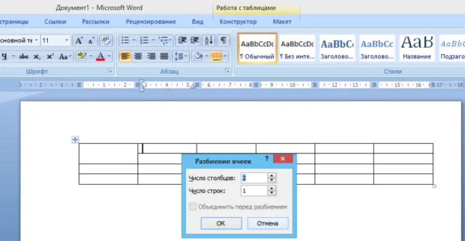The height and width of the screenshot is (241, 465).
Task: Apply underline formatting
Action: click(x=4, y=56)
